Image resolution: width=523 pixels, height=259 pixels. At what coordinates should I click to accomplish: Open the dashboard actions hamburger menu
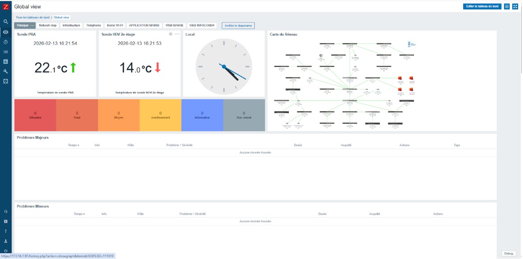pos(506,6)
